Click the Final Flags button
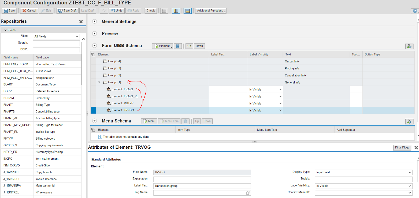The height and width of the screenshot is (198, 419). click(402, 148)
